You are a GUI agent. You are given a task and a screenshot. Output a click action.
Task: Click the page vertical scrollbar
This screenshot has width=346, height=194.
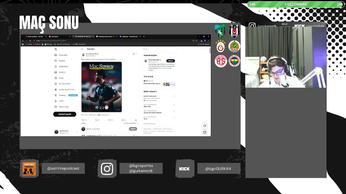pyautogui.click(x=210, y=50)
